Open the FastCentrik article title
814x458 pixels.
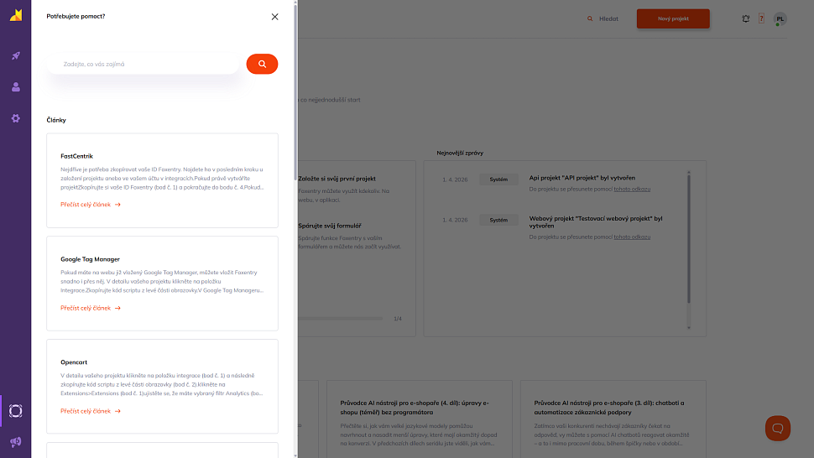point(76,156)
